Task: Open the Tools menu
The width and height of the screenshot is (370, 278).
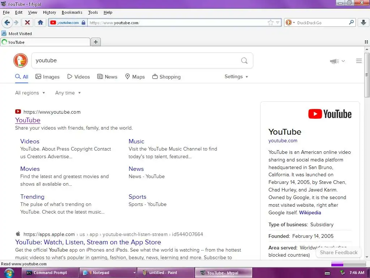Action: coord(93,12)
